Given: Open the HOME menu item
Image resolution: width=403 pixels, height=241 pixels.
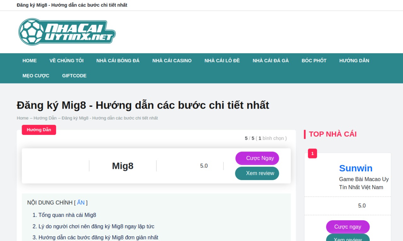Looking at the screenshot, I should pos(30,61).
